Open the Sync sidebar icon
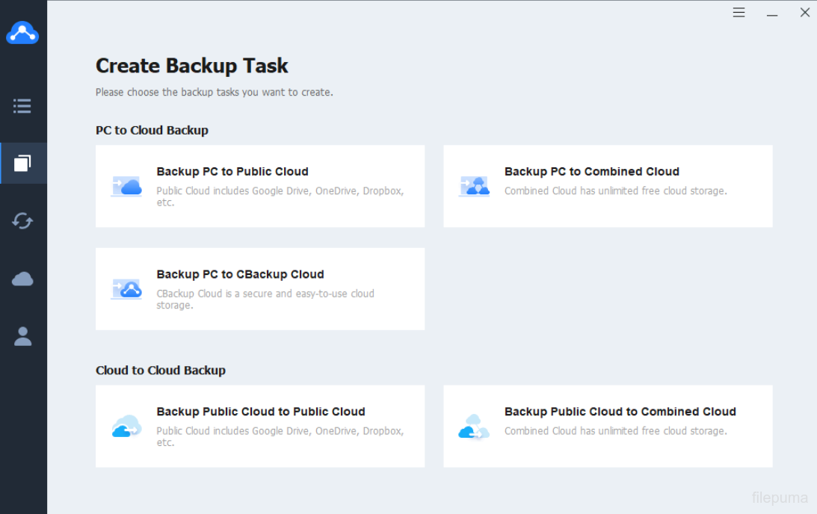 click(22, 221)
